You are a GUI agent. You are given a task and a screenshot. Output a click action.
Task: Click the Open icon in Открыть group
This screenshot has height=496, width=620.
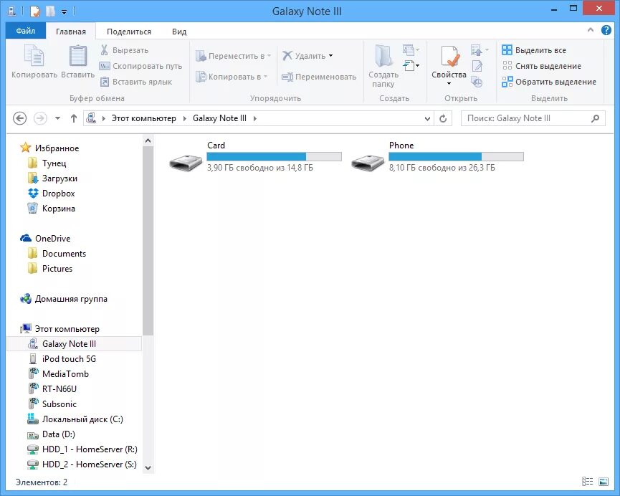click(480, 50)
